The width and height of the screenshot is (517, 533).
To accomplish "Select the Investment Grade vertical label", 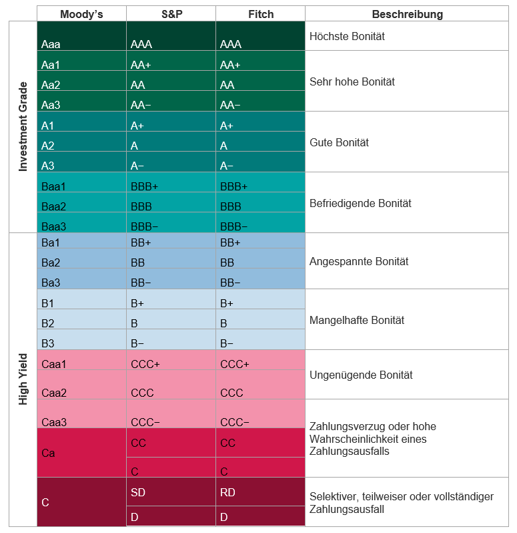I will 23,127.
